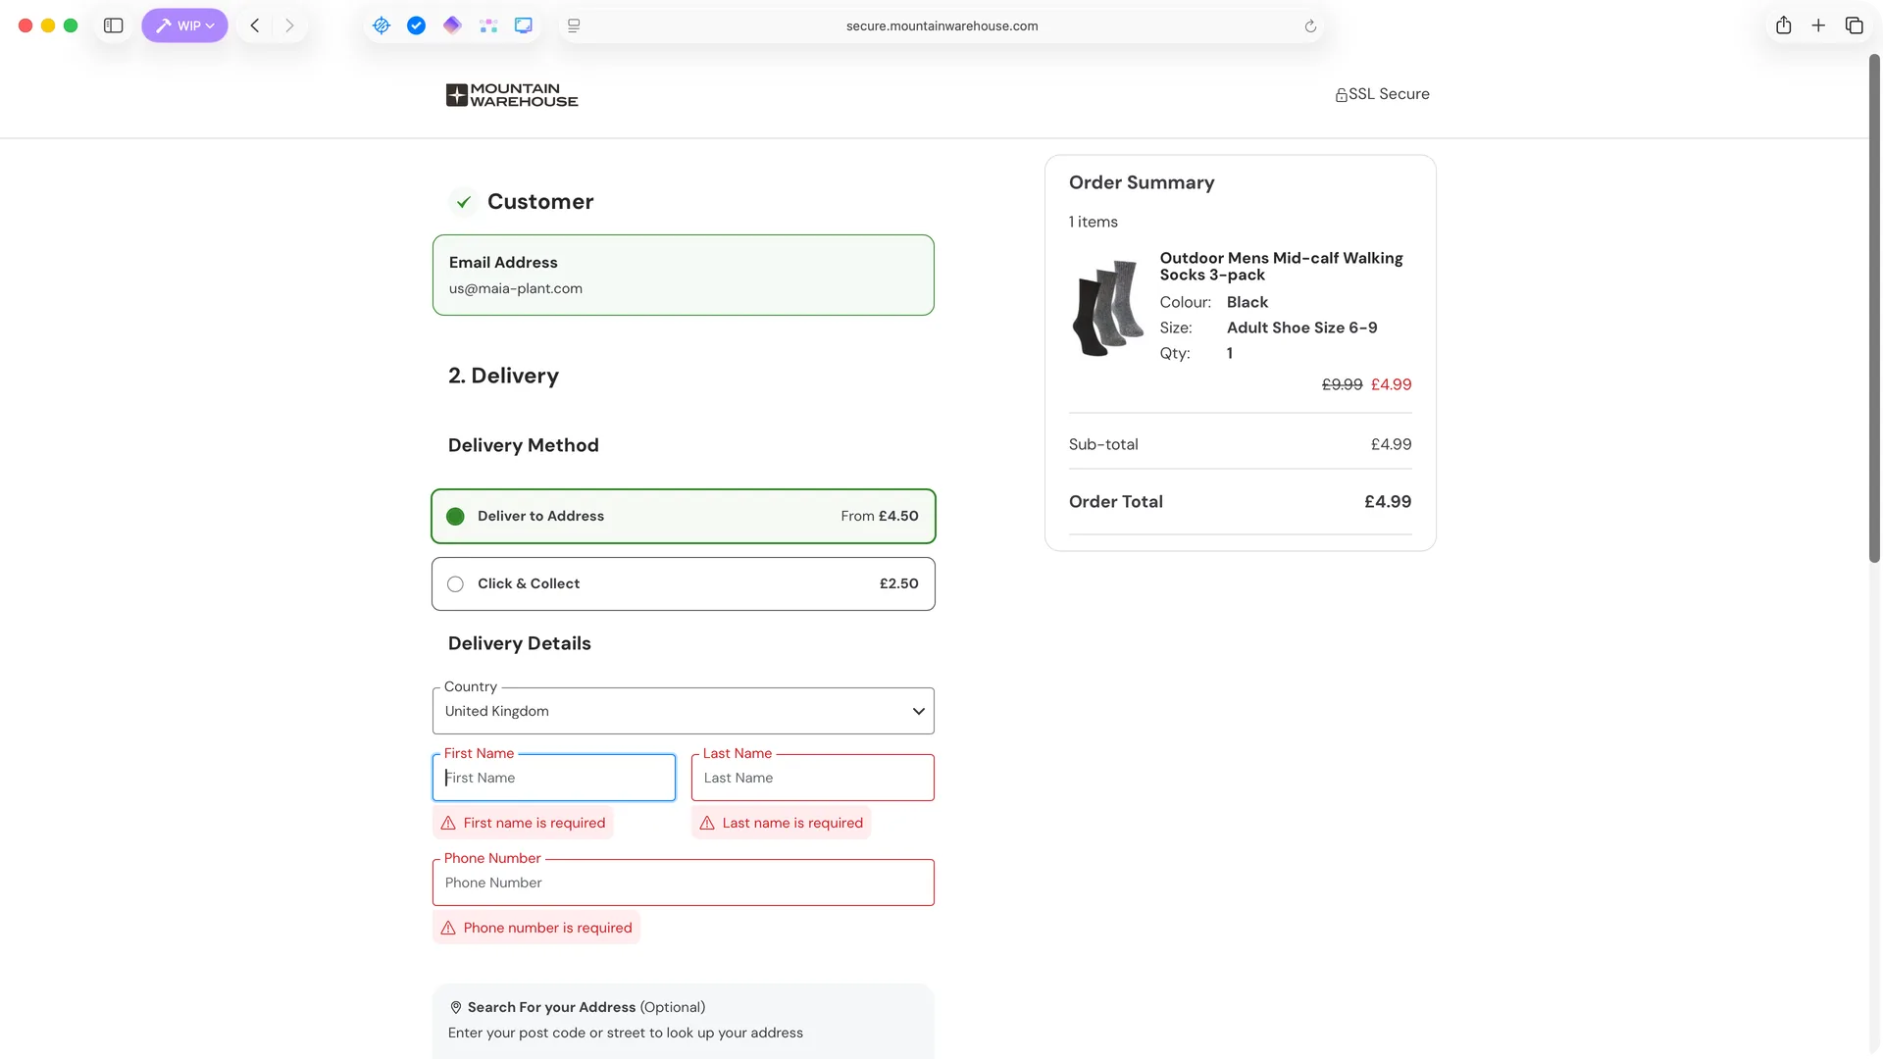Open a new tab with plus icon

(1818, 25)
